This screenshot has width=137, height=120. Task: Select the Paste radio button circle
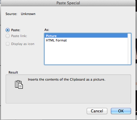point(8,30)
